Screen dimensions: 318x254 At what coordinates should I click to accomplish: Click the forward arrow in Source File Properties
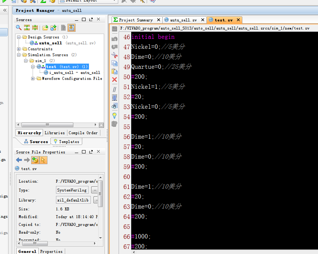pyautogui.click(x=27, y=160)
